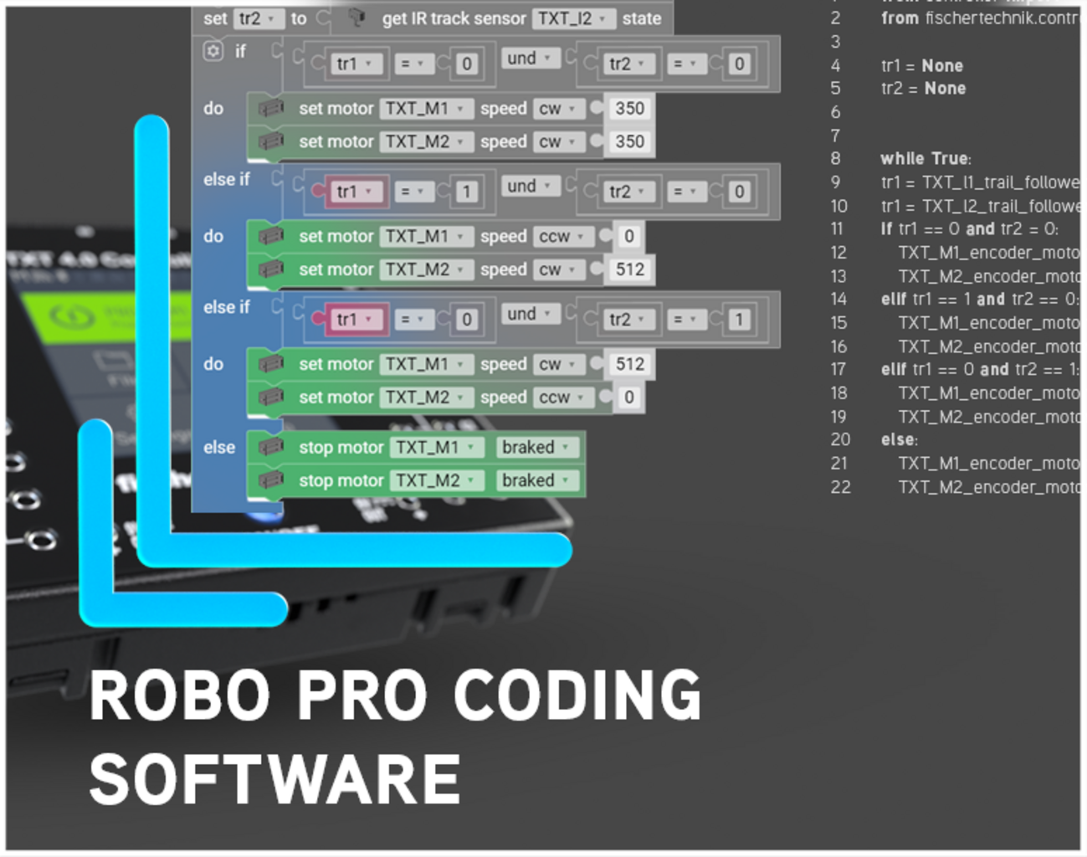Viewport: 1087px width, 857px height.
Task: Click the IR track sensor icon
Action: pyautogui.click(x=356, y=18)
